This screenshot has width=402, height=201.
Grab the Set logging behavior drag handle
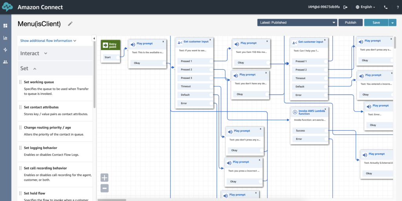(20, 148)
